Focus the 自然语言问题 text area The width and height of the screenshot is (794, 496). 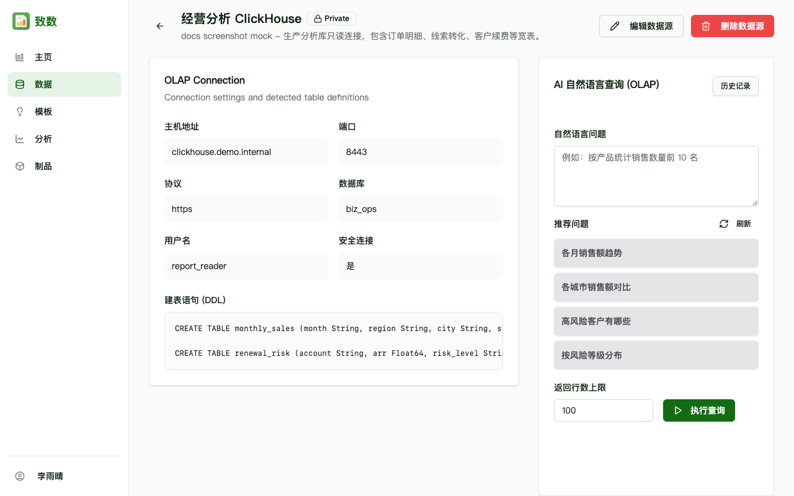pos(656,176)
